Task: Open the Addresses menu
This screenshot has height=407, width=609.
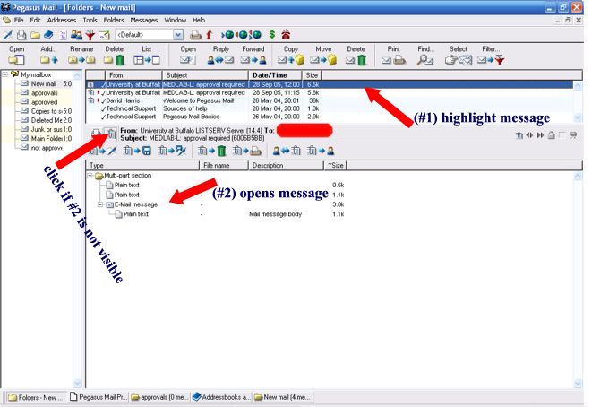Action: pyautogui.click(x=62, y=20)
